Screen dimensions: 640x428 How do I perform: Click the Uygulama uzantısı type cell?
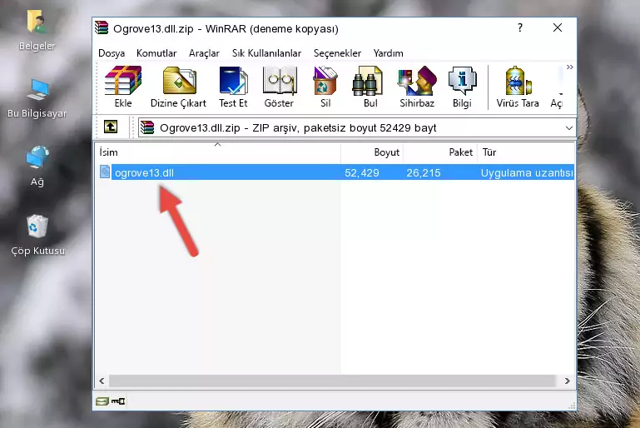[x=527, y=172]
